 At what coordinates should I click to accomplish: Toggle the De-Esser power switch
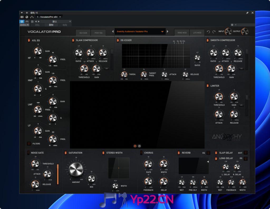click(x=118, y=40)
